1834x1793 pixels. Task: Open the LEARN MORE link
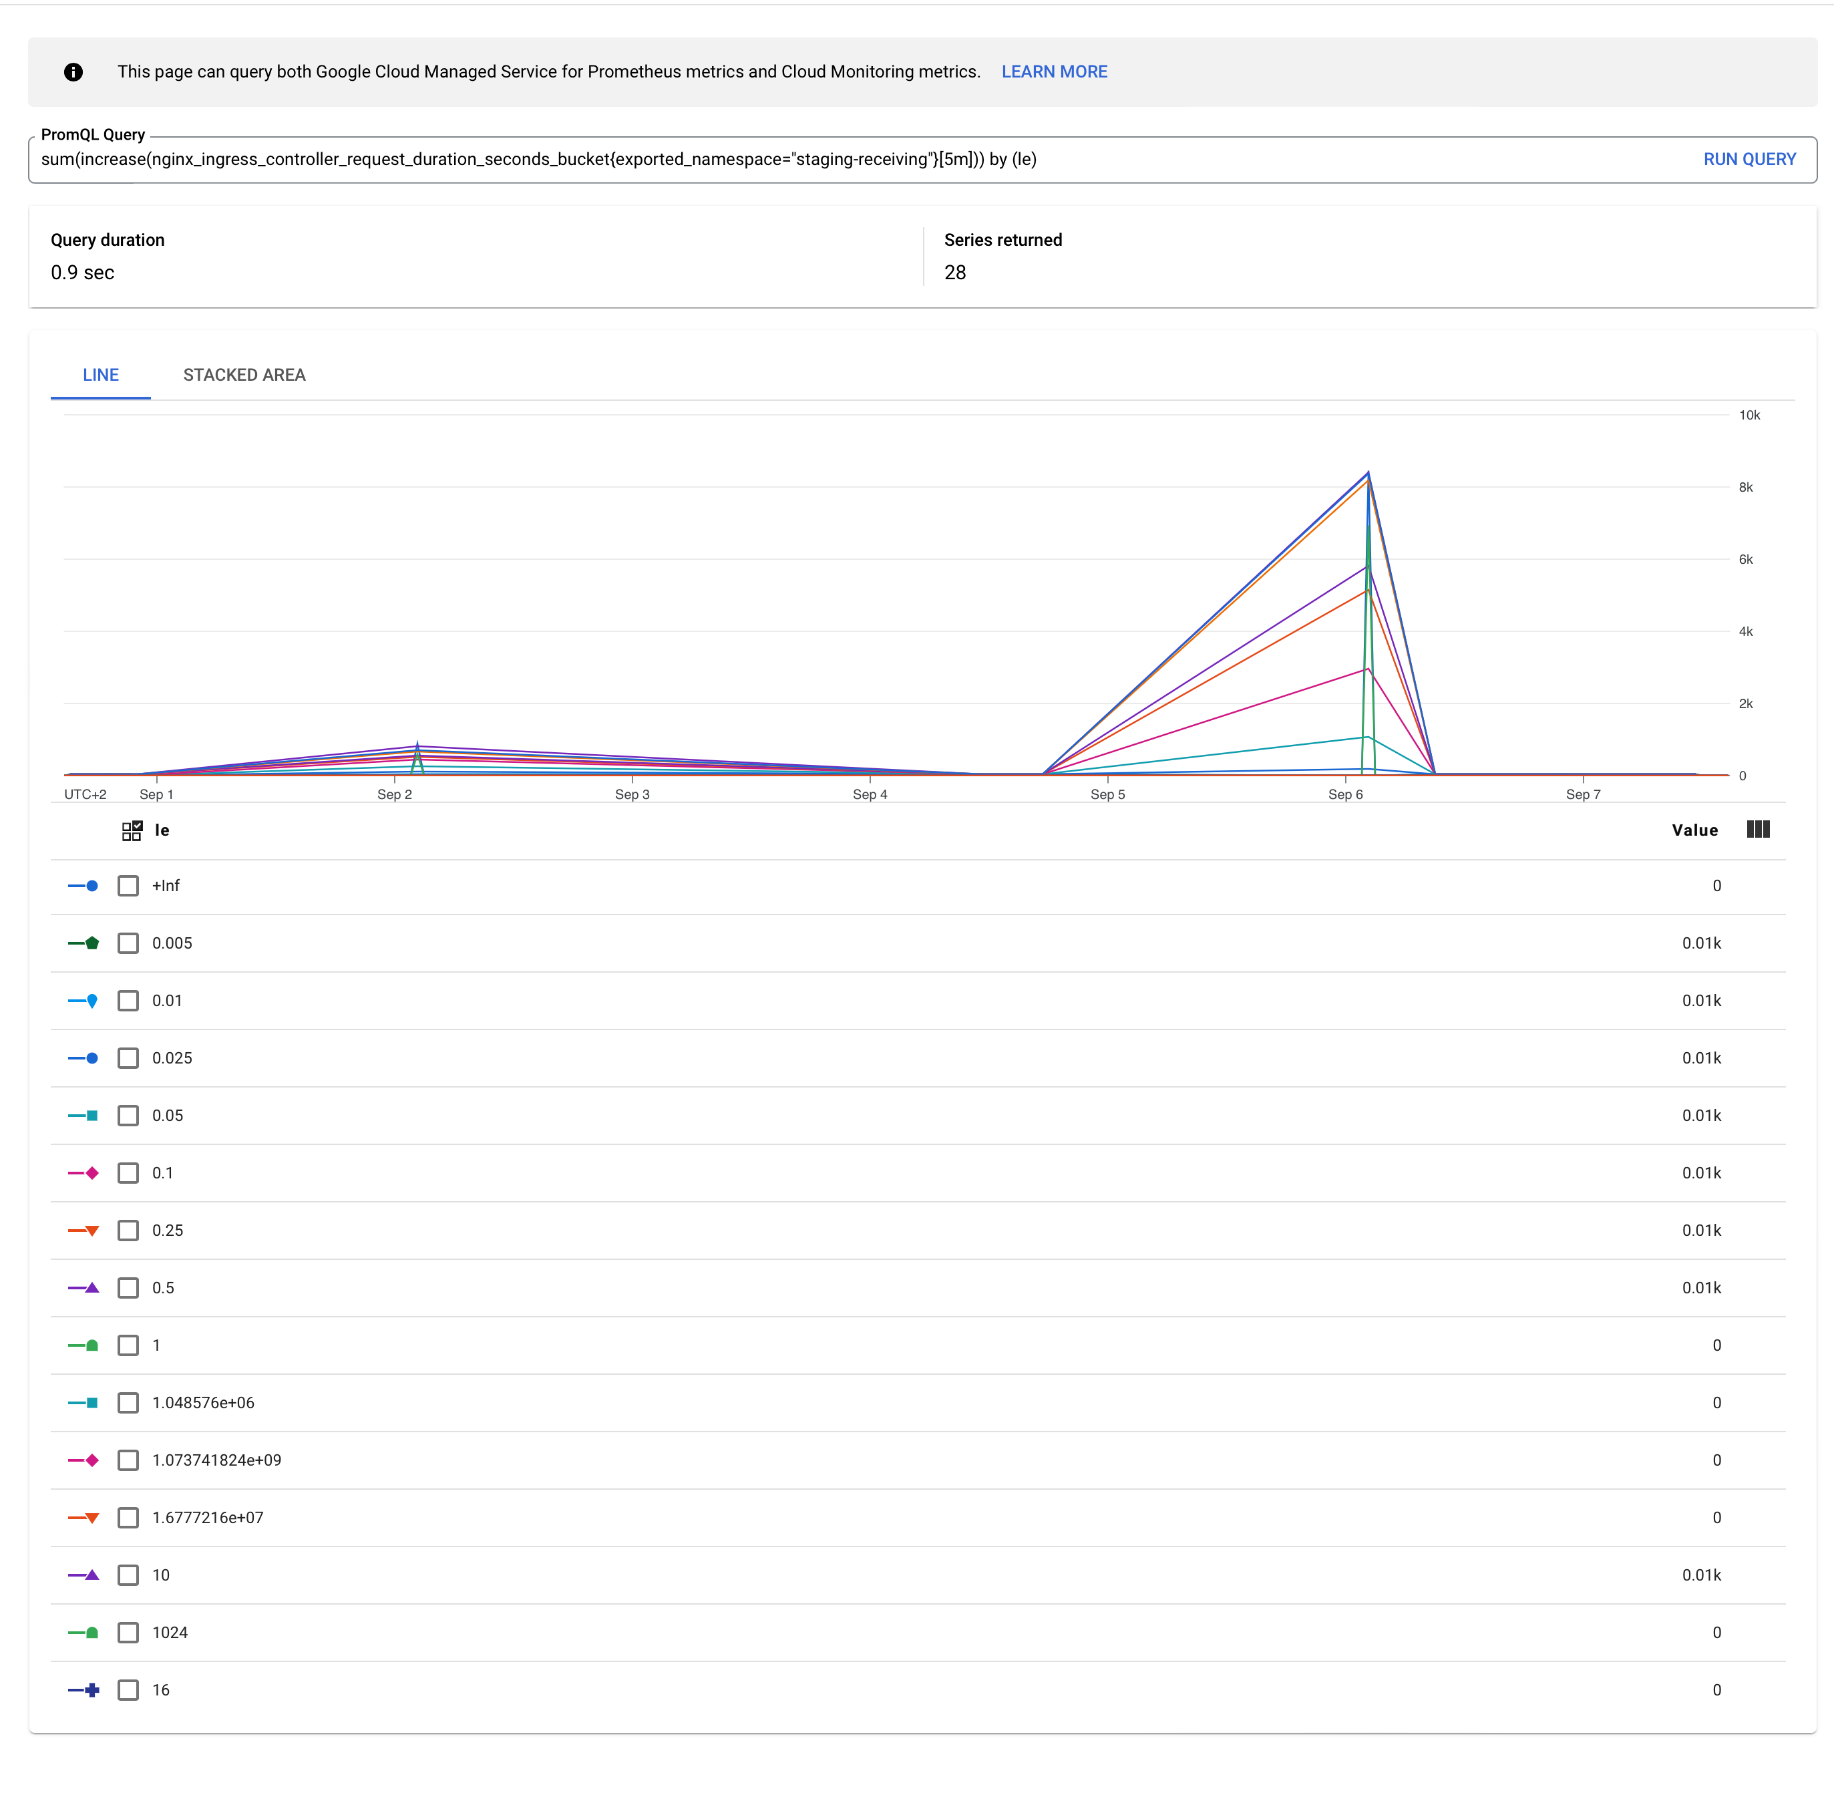pyautogui.click(x=1055, y=71)
